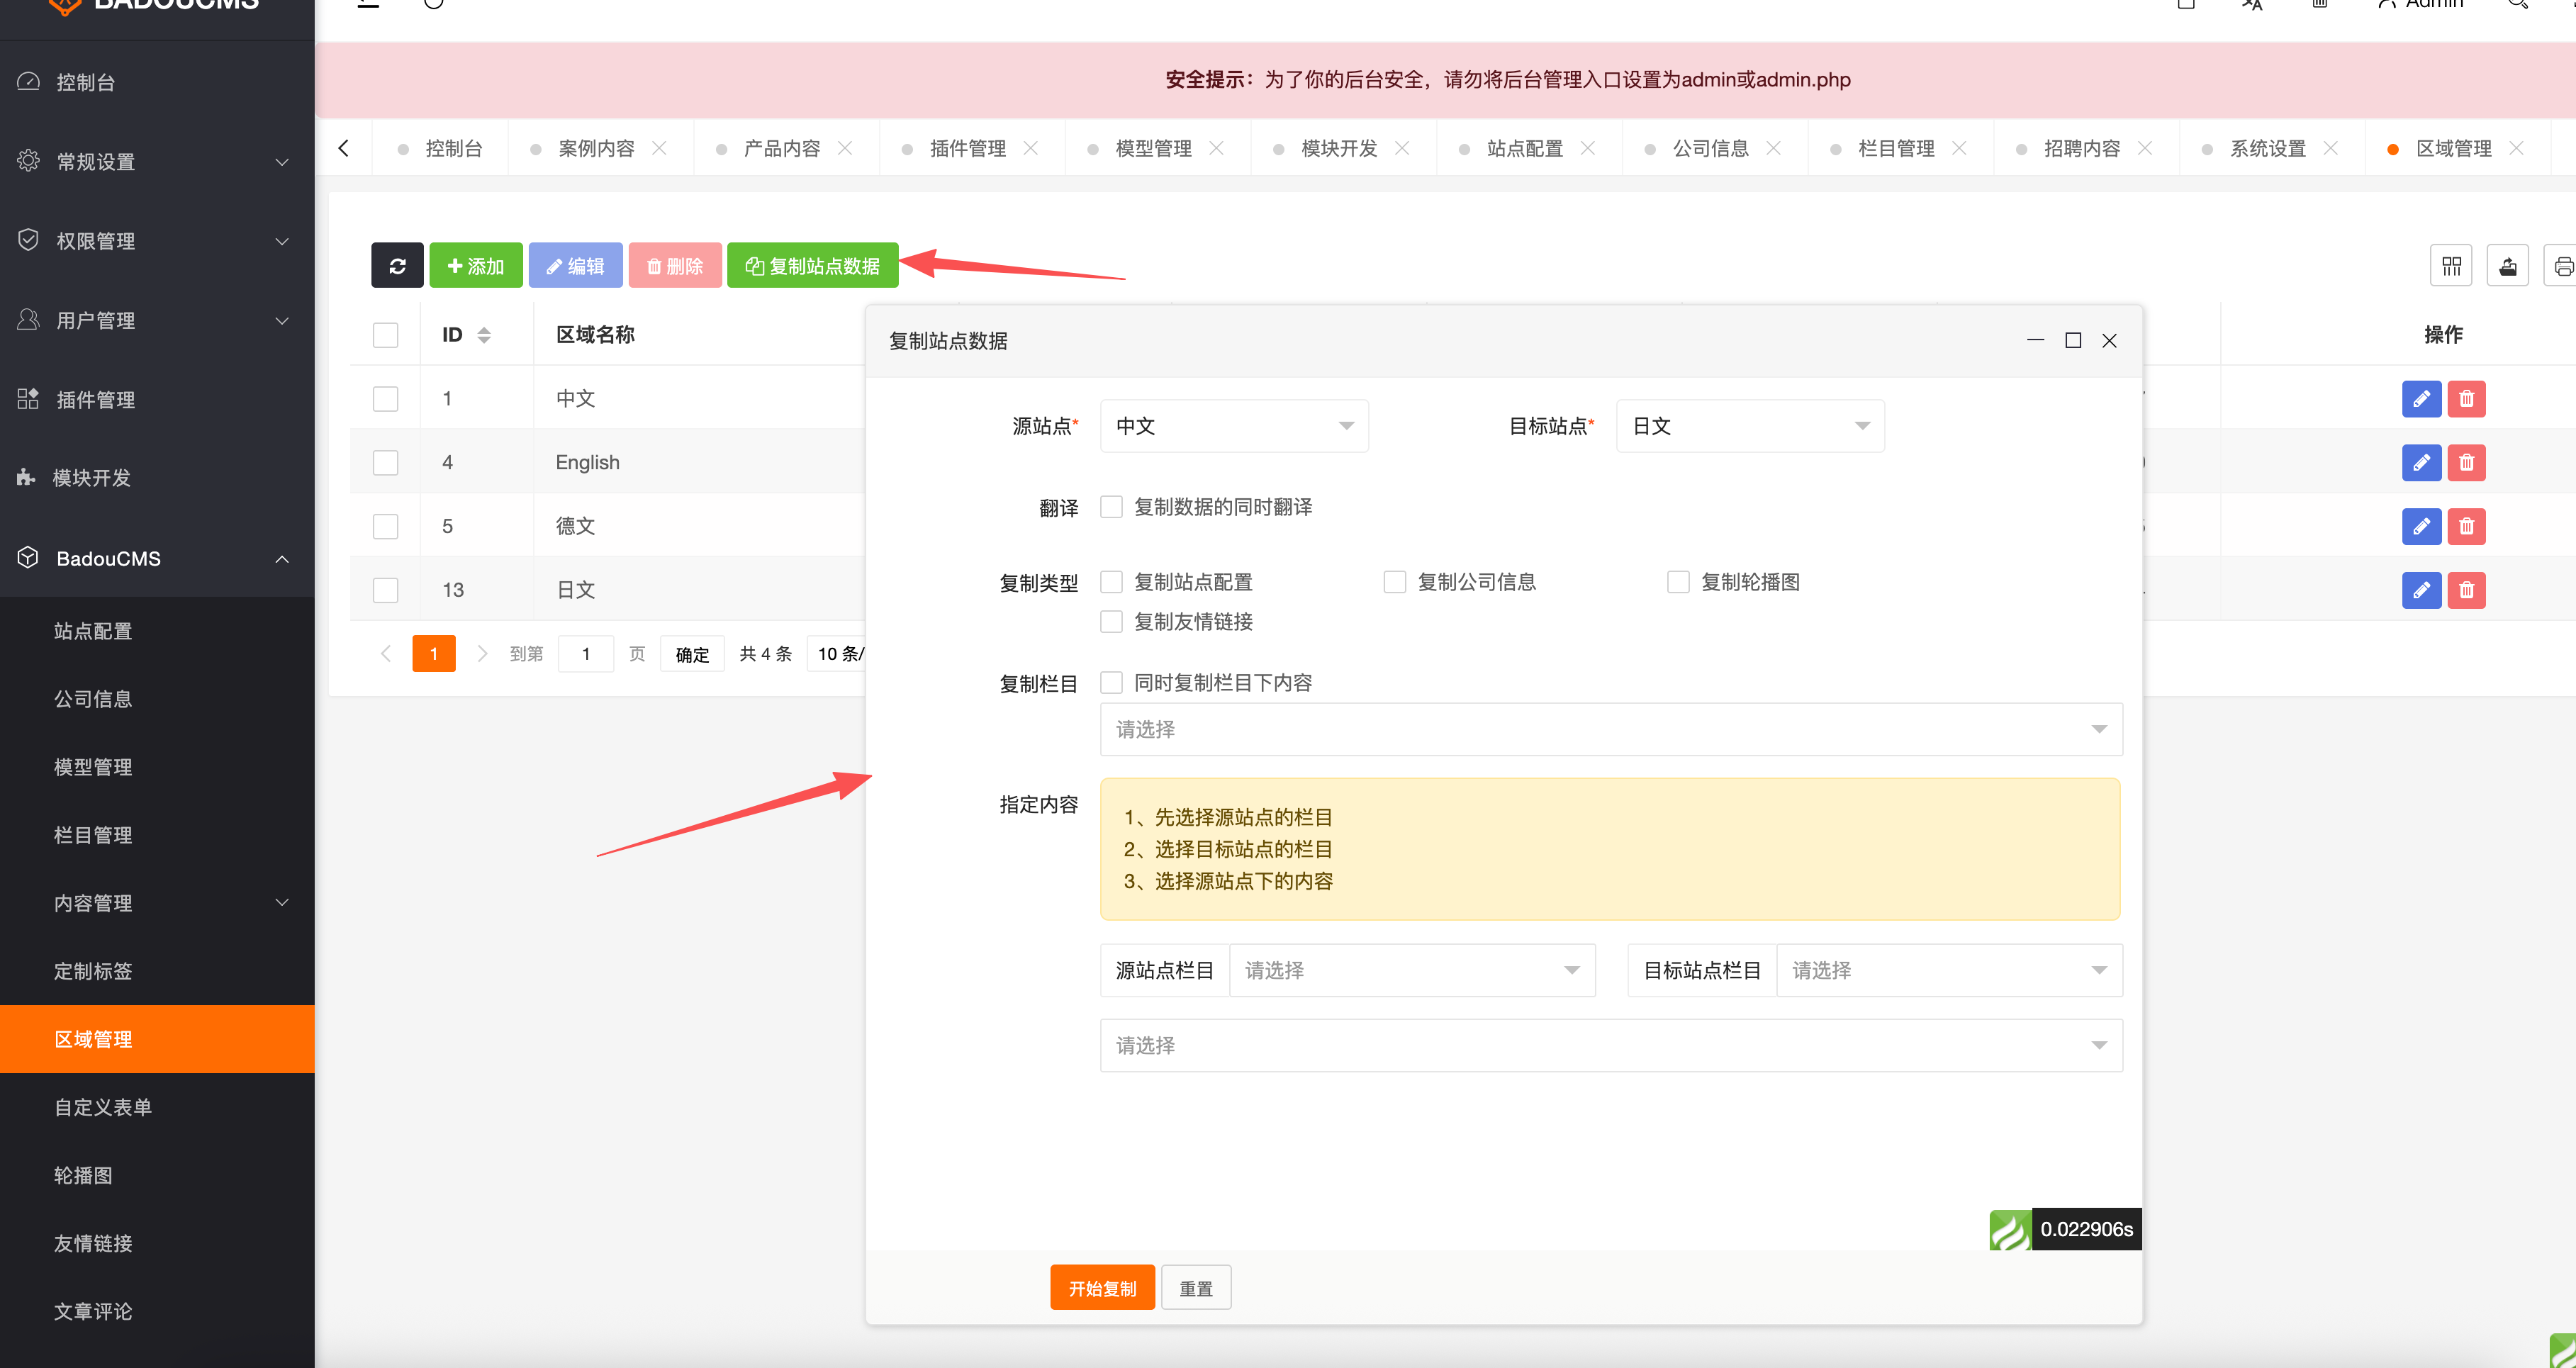Refresh the region list

[397, 265]
